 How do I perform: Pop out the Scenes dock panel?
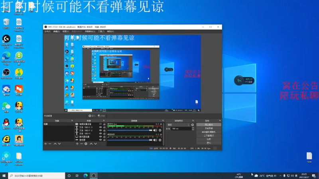pyautogui.click(x=72, y=121)
